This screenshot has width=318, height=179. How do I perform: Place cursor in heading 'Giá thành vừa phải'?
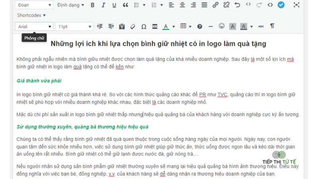pyautogui.click(x=39, y=81)
